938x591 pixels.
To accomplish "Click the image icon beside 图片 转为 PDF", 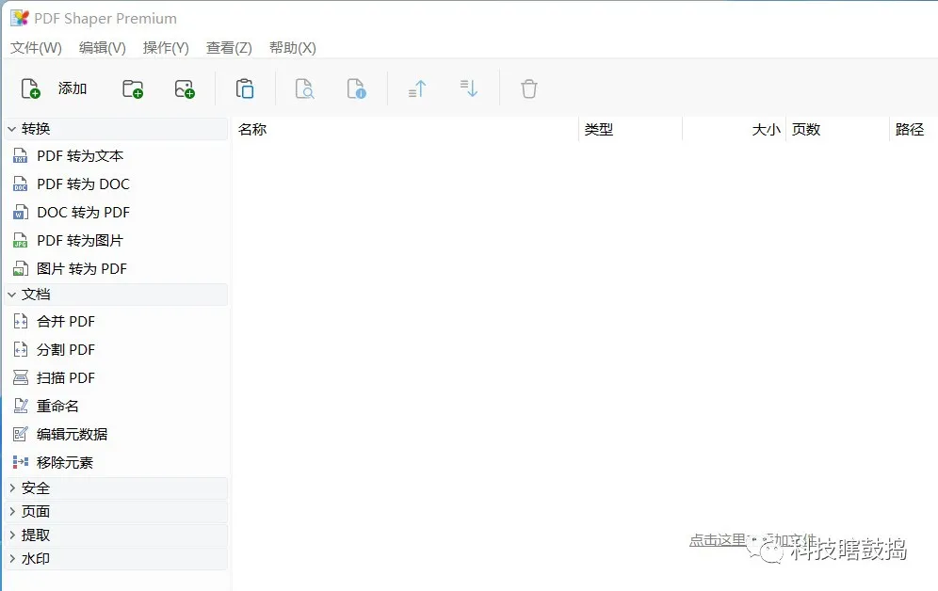I will click(21, 269).
